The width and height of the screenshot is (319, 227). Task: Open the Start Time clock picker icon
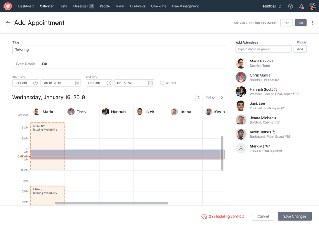pyautogui.click(x=35, y=82)
